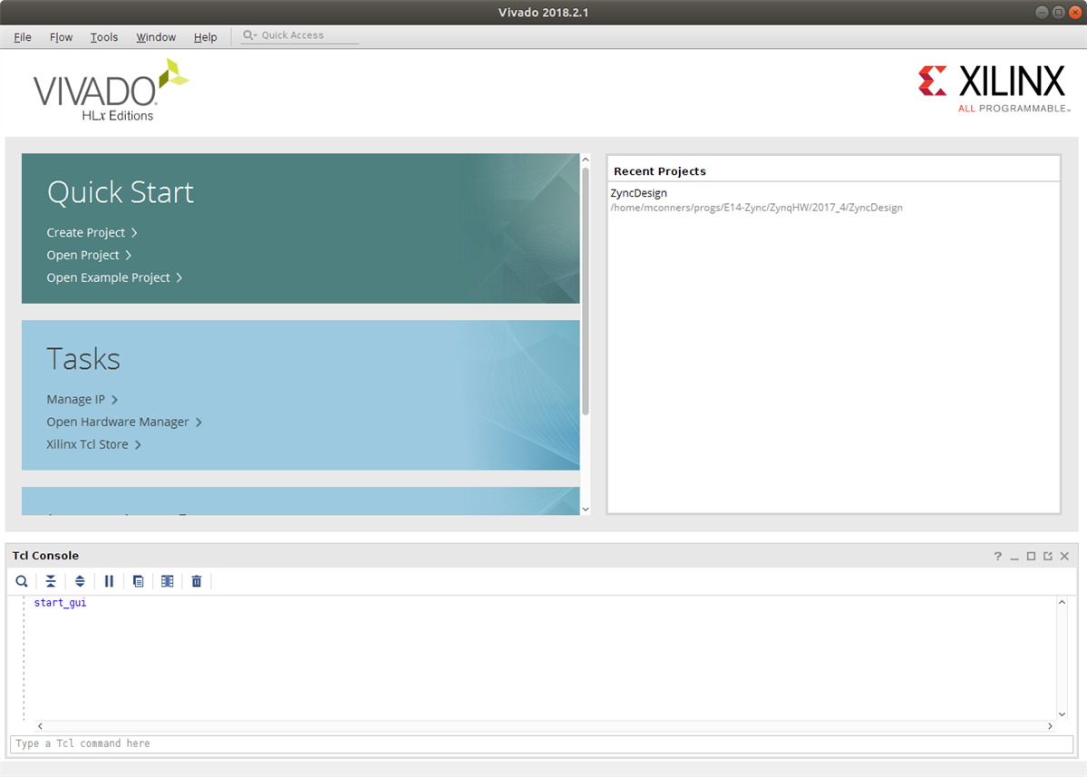
Task: Click the start page scroll down arrow
Action: pos(585,510)
